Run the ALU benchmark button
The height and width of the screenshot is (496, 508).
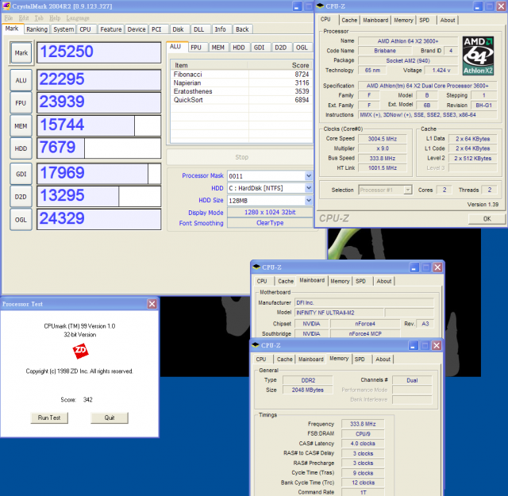point(21,80)
